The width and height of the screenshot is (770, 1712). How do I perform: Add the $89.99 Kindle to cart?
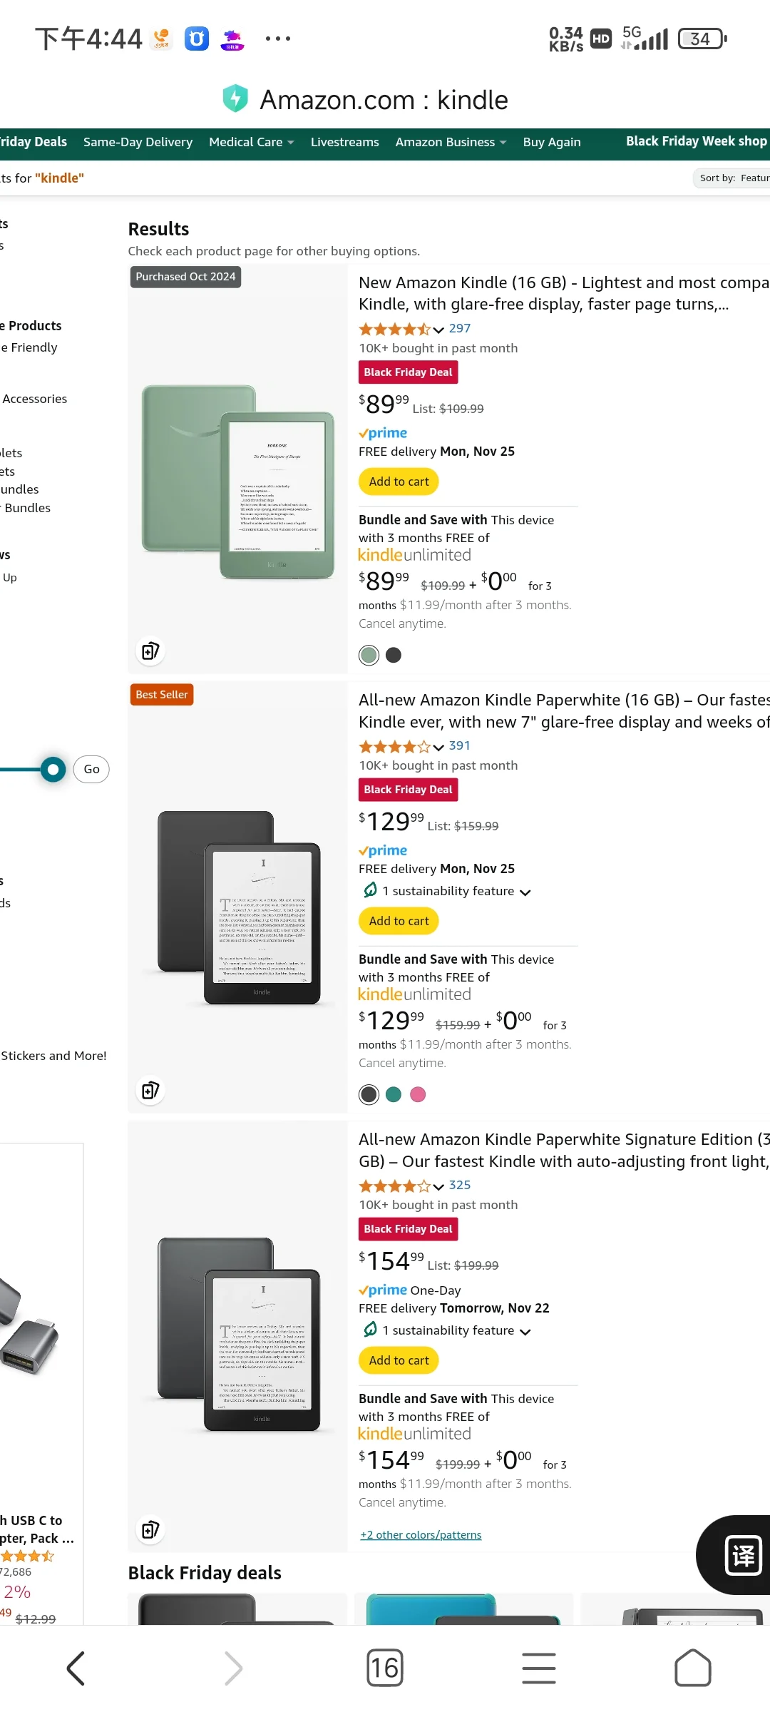click(399, 481)
